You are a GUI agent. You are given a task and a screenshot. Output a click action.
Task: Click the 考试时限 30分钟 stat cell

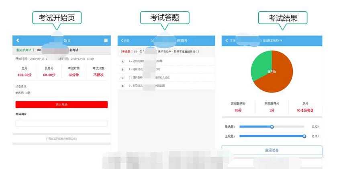pos(74,72)
